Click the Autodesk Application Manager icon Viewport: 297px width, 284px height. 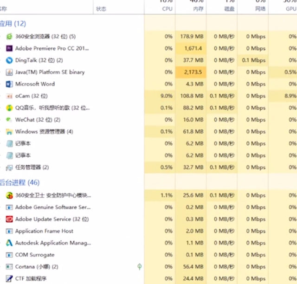(x=9, y=243)
